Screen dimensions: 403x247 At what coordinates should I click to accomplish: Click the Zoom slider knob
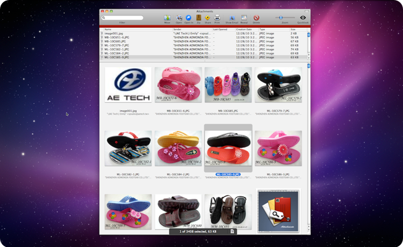[x=280, y=17]
